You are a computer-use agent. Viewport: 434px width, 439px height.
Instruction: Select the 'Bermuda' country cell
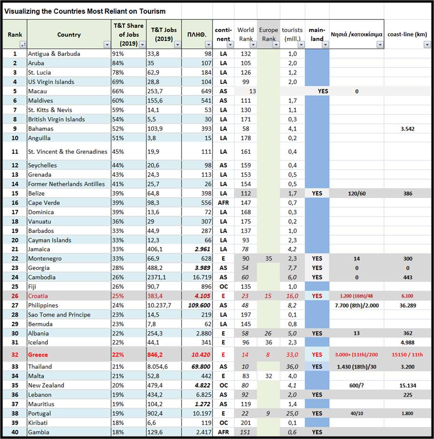click(69, 324)
